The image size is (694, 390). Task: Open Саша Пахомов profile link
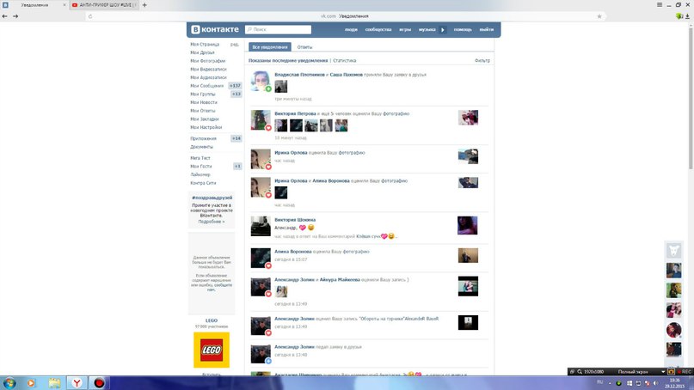point(346,75)
